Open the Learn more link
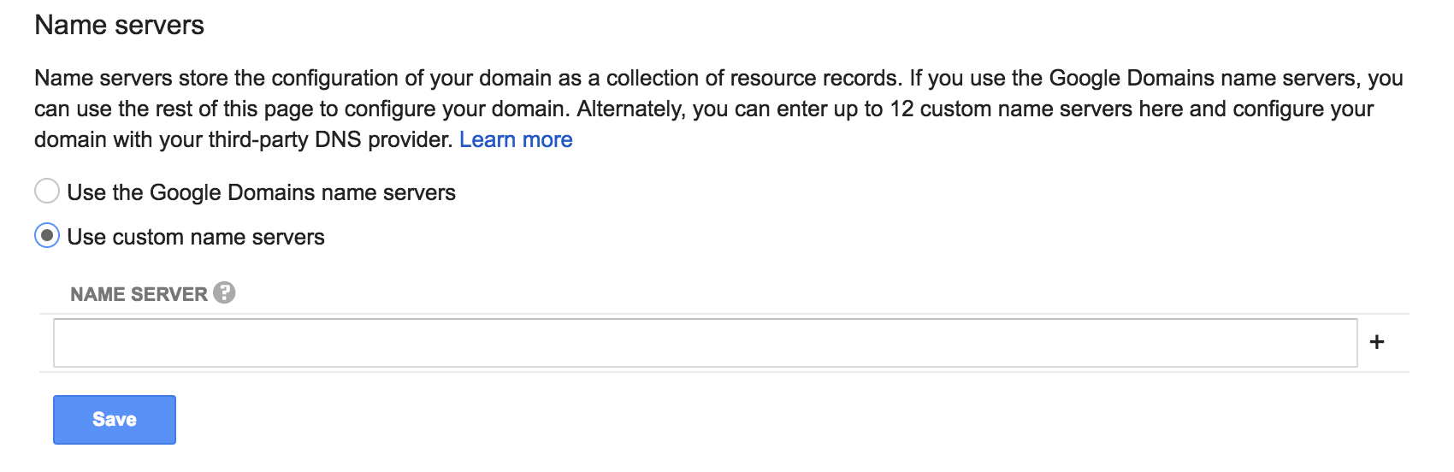 pos(516,139)
